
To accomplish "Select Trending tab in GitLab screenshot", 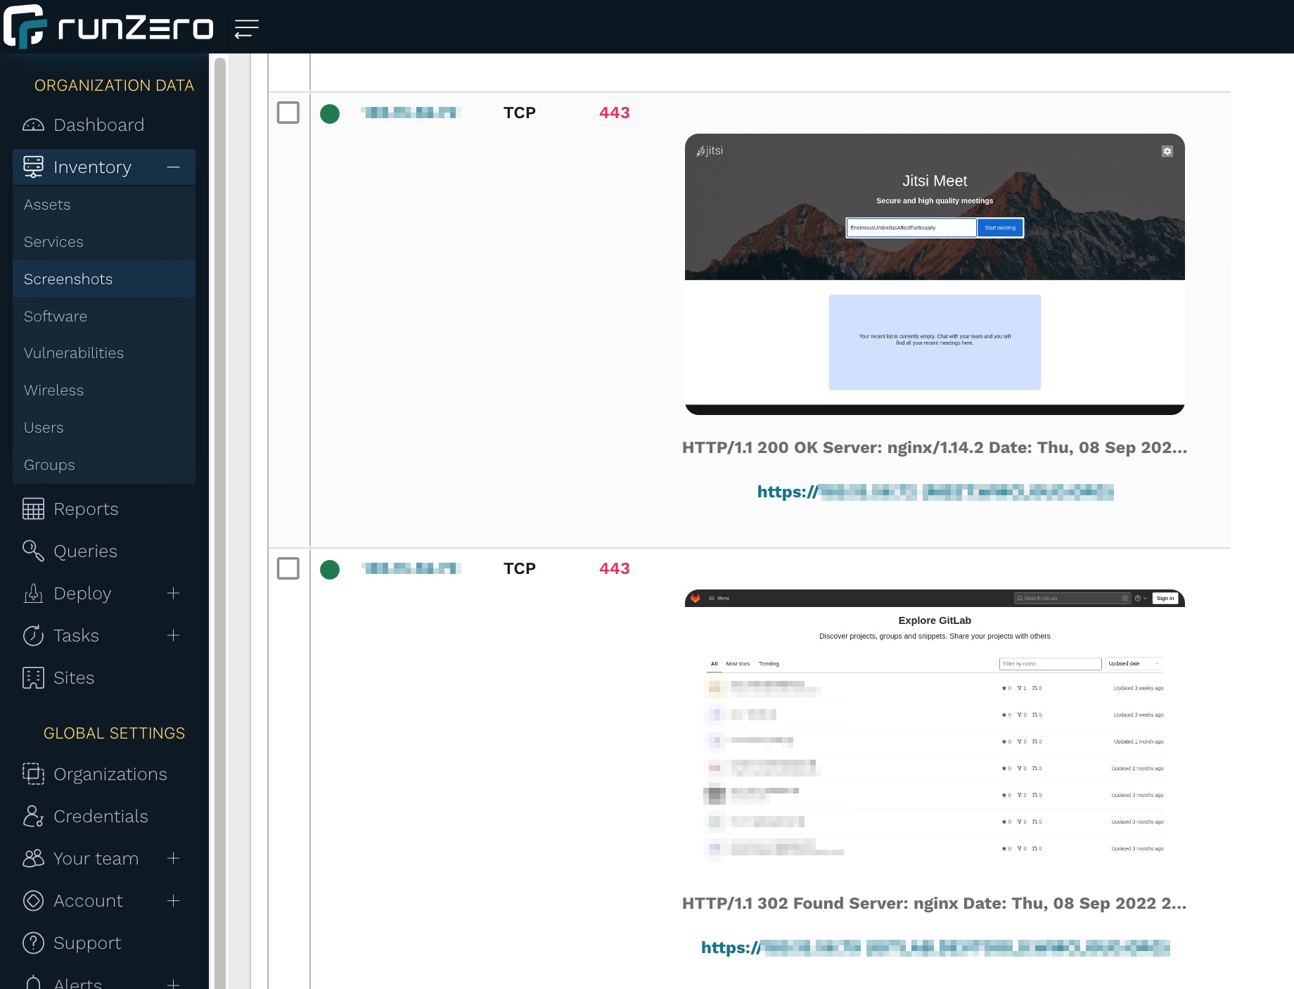I will pyautogui.click(x=769, y=663).
